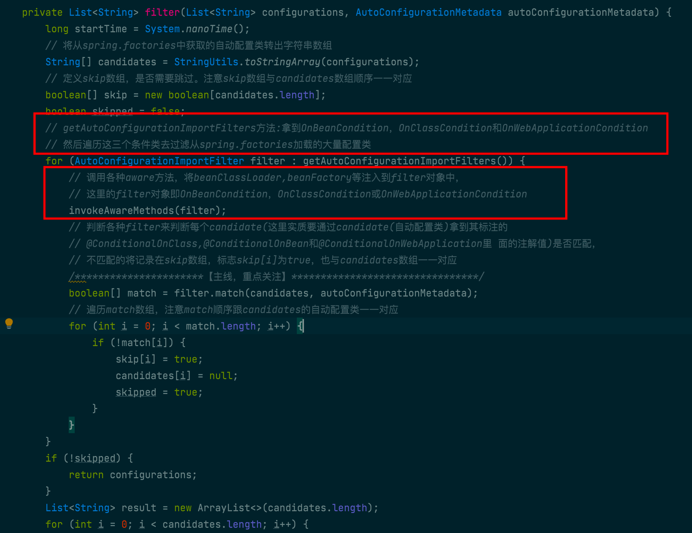Screen dimensions: 692x533
Task: Click the 'candidates[i] = null;' line
Action: (177, 376)
